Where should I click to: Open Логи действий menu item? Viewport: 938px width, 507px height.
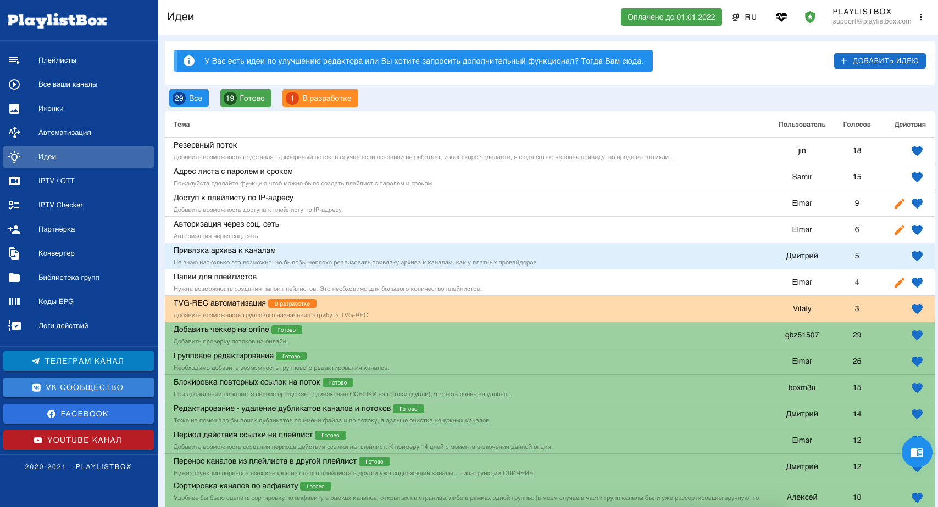click(x=79, y=326)
